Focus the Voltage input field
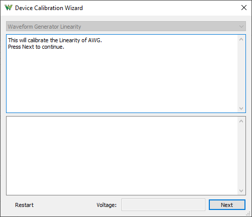Image resolution: width=252 pixels, height=217 pixels. (x=163, y=205)
